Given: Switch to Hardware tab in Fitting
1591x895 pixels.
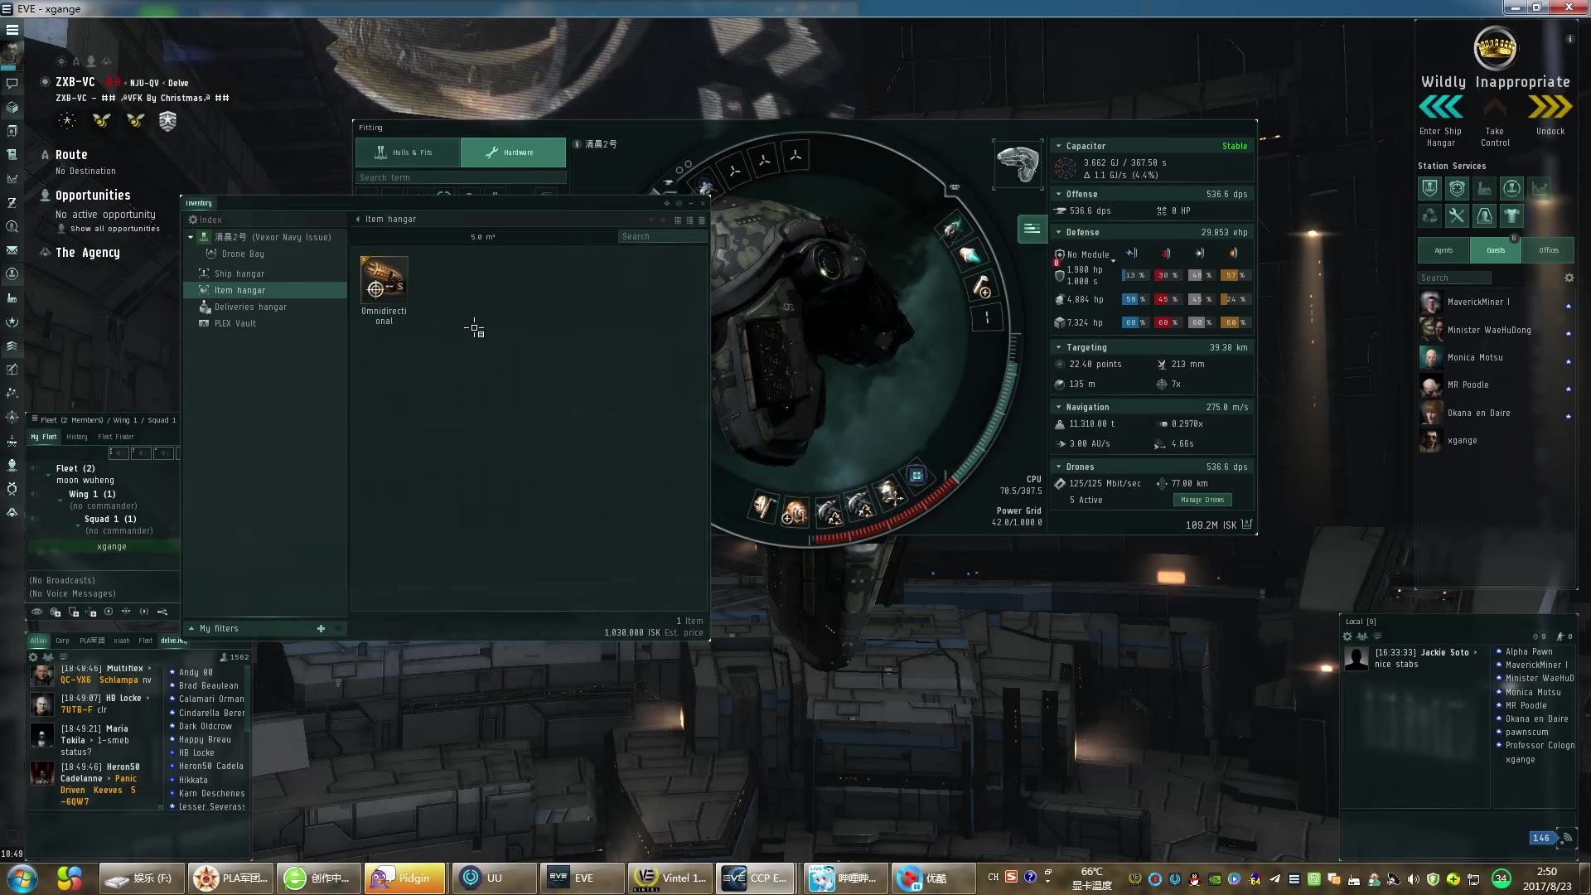Looking at the screenshot, I should (513, 152).
